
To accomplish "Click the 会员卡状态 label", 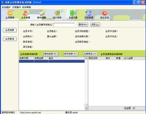I will (x=112, y=36).
